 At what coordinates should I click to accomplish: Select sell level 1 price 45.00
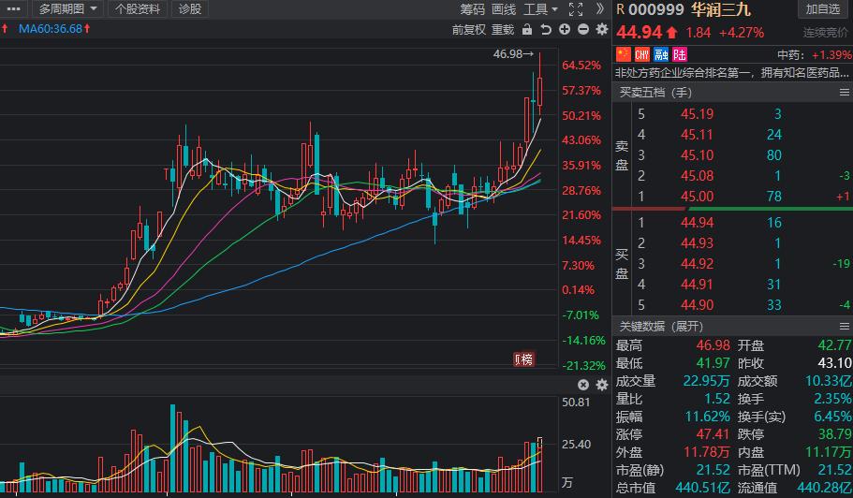(x=697, y=197)
